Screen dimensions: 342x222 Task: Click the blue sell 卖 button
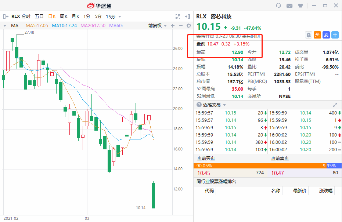(x=326, y=35)
